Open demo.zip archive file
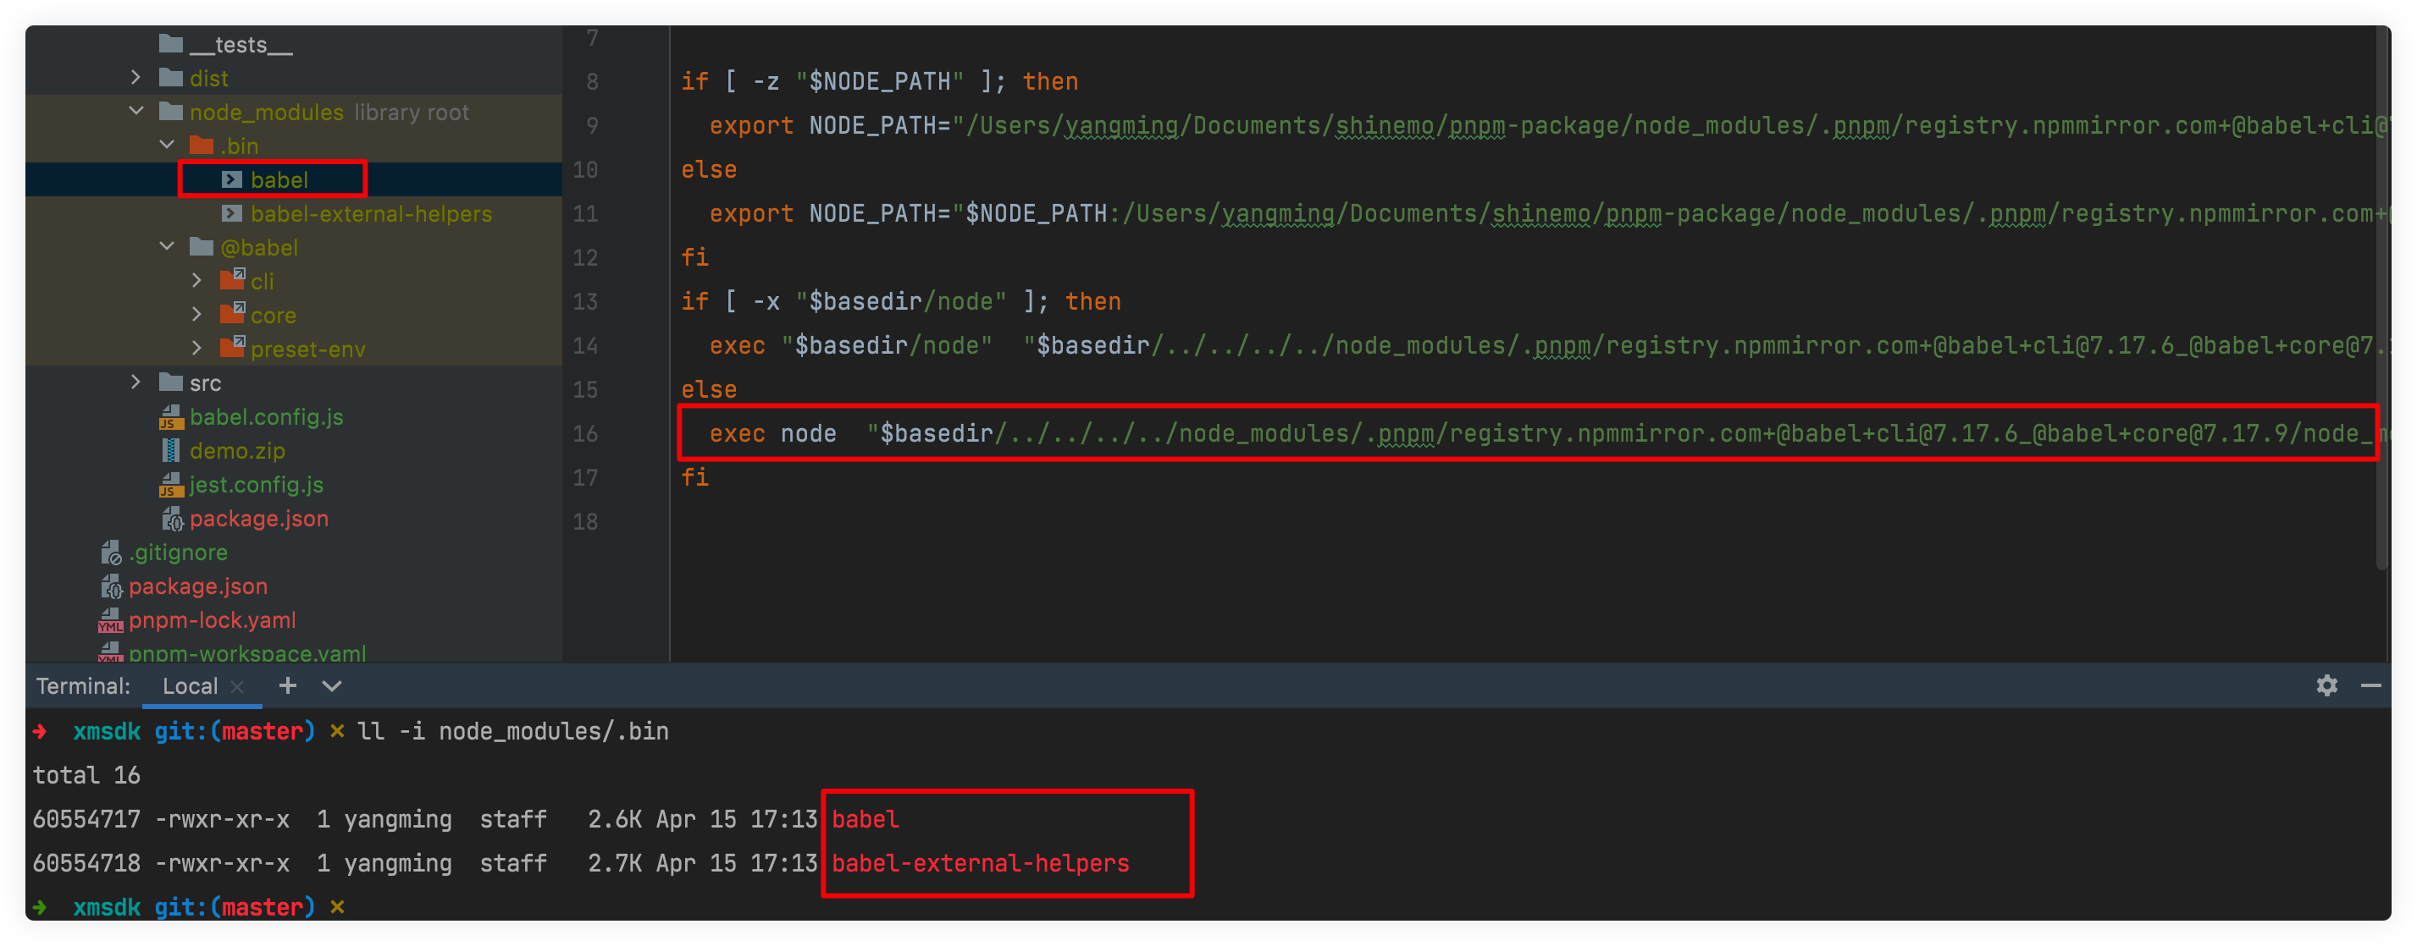The image size is (2417, 946). coord(236,451)
